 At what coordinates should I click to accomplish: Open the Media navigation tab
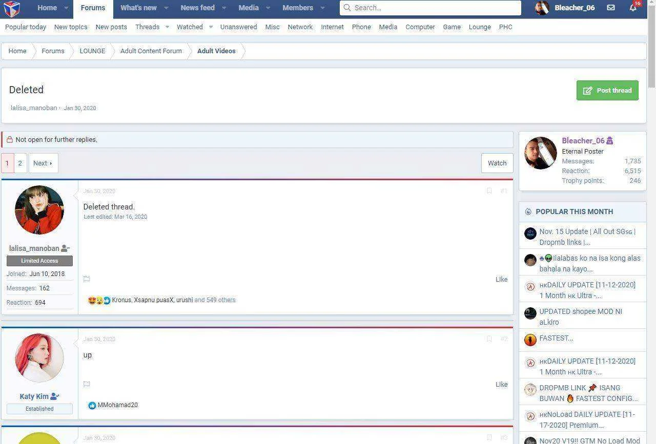pos(249,8)
